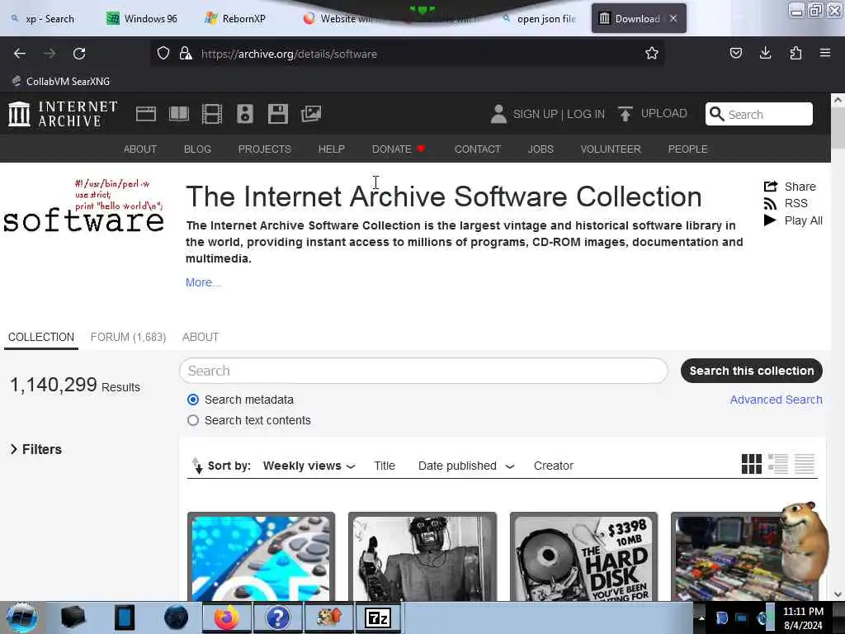Click the Search this collection button
This screenshot has height=634, width=845.
pyautogui.click(x=751, y=371)
